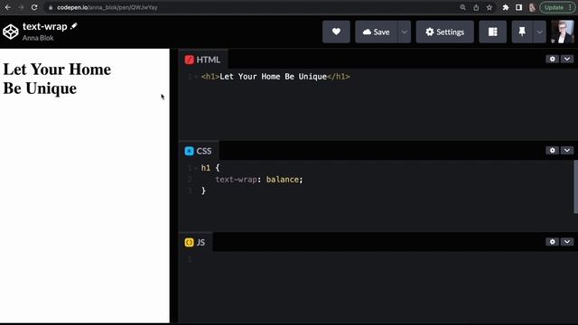Pin this pen with the pin icon
578x325 pixels.
coord(522,32)
